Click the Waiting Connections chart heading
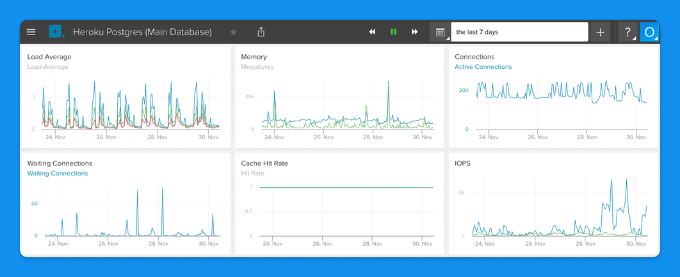The image size is (680, 277). click(60, 163)
